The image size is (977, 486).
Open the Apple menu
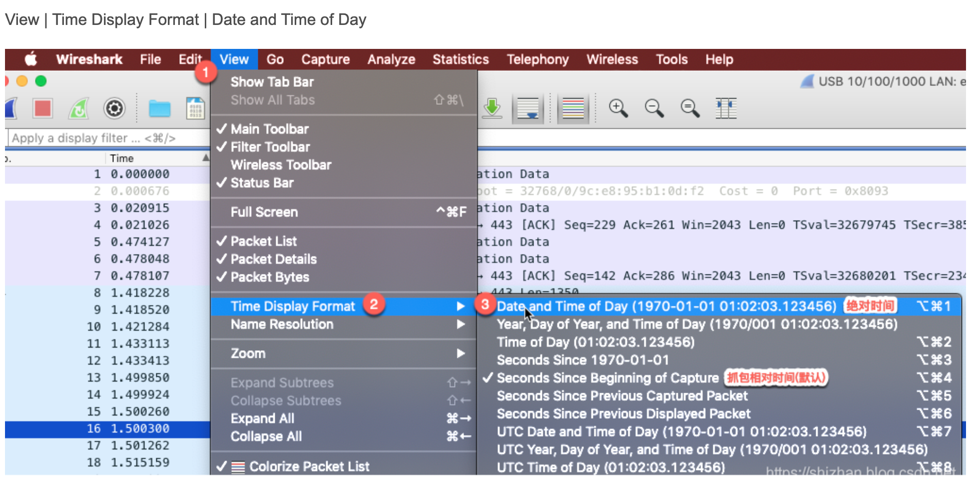click(x=31, y=59)
